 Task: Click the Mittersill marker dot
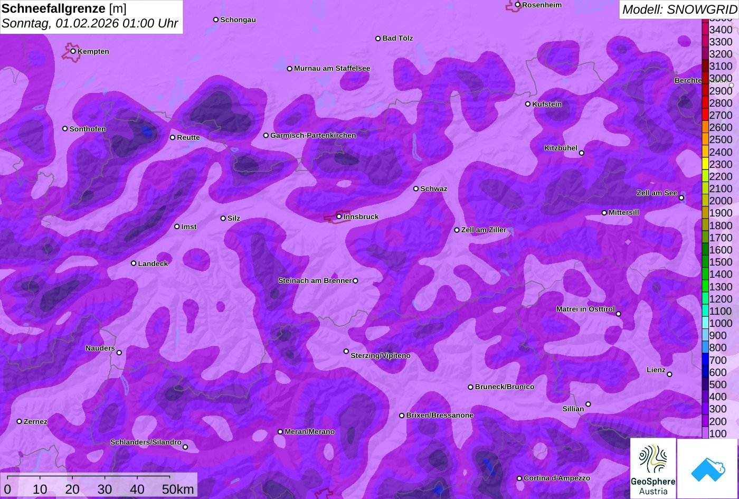(604, 213)
